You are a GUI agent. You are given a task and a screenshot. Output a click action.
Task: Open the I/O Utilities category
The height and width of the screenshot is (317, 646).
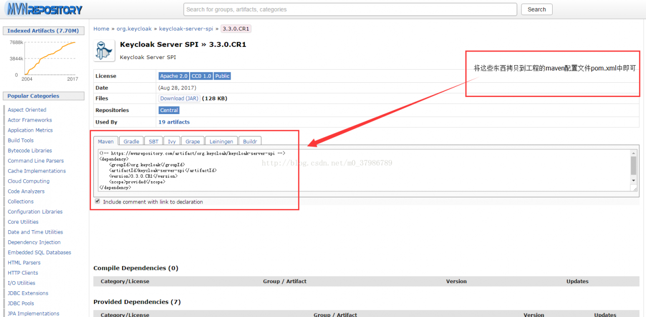(22, 283)
